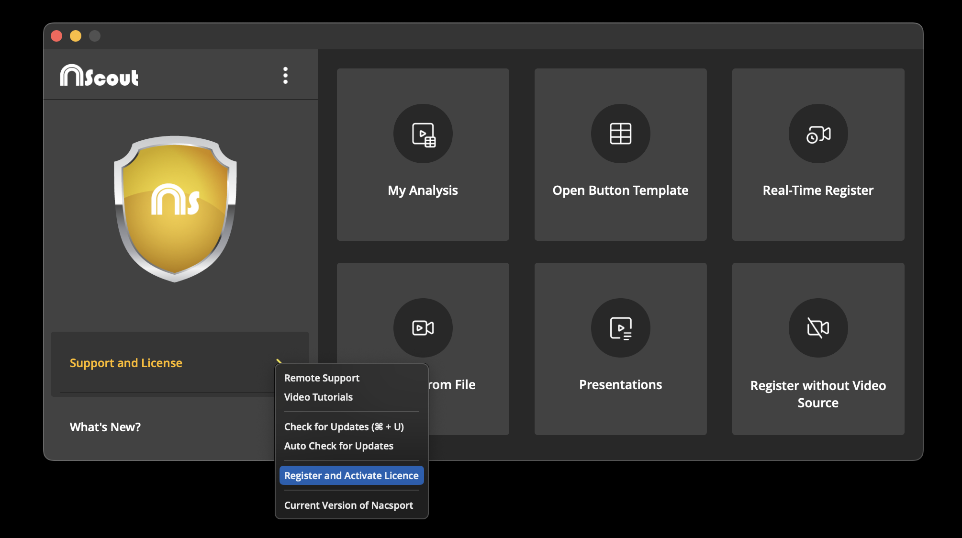Minimize window with yellow button

[76, 36]
